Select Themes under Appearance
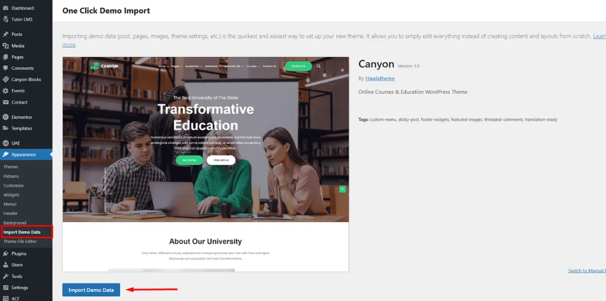This screenshot has height=301, width=606. [11, 167]
